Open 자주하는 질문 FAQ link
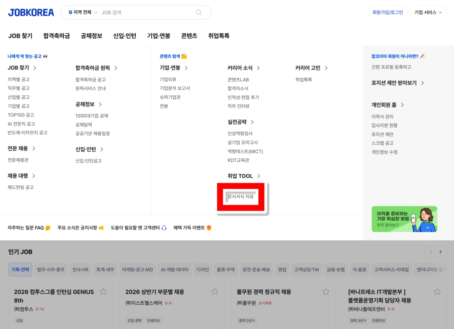This screenshot has width=454, height=329. [29, 228]
